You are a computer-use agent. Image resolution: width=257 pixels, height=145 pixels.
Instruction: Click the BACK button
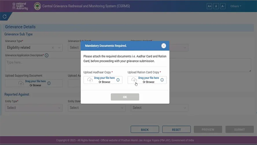pos(145,130)
